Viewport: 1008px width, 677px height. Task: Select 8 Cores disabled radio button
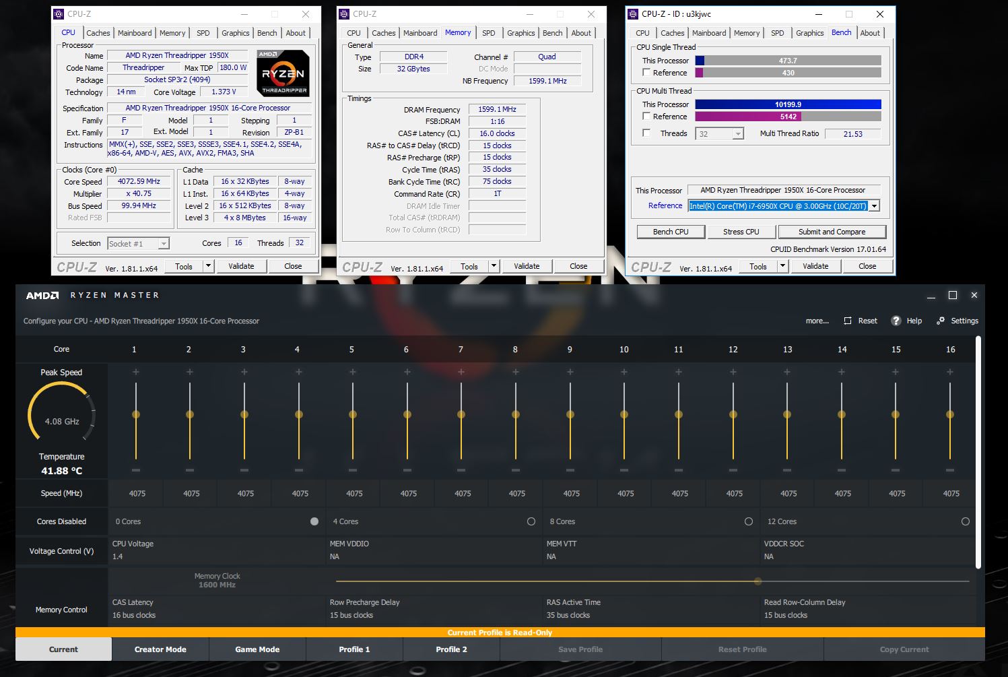pyautogui.click(x=749, y=521)
